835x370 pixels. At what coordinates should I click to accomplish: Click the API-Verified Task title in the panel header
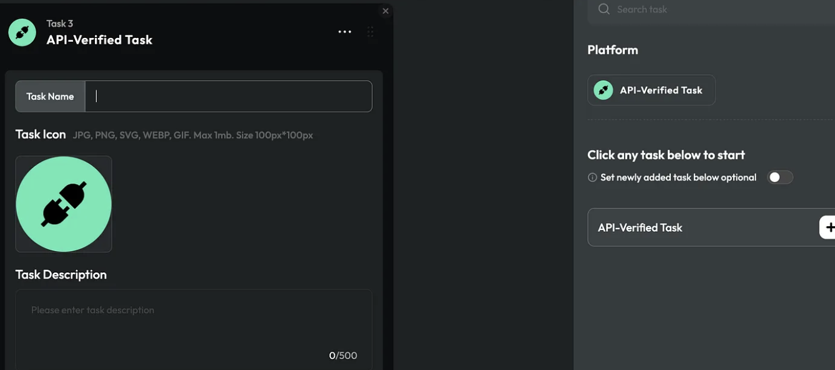[x=99, y=40]
